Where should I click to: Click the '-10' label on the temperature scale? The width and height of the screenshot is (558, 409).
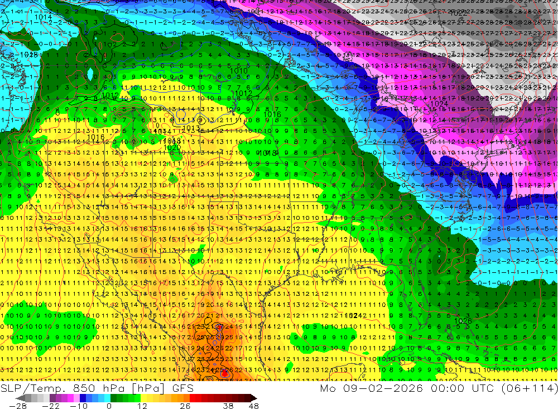point(79,406)
